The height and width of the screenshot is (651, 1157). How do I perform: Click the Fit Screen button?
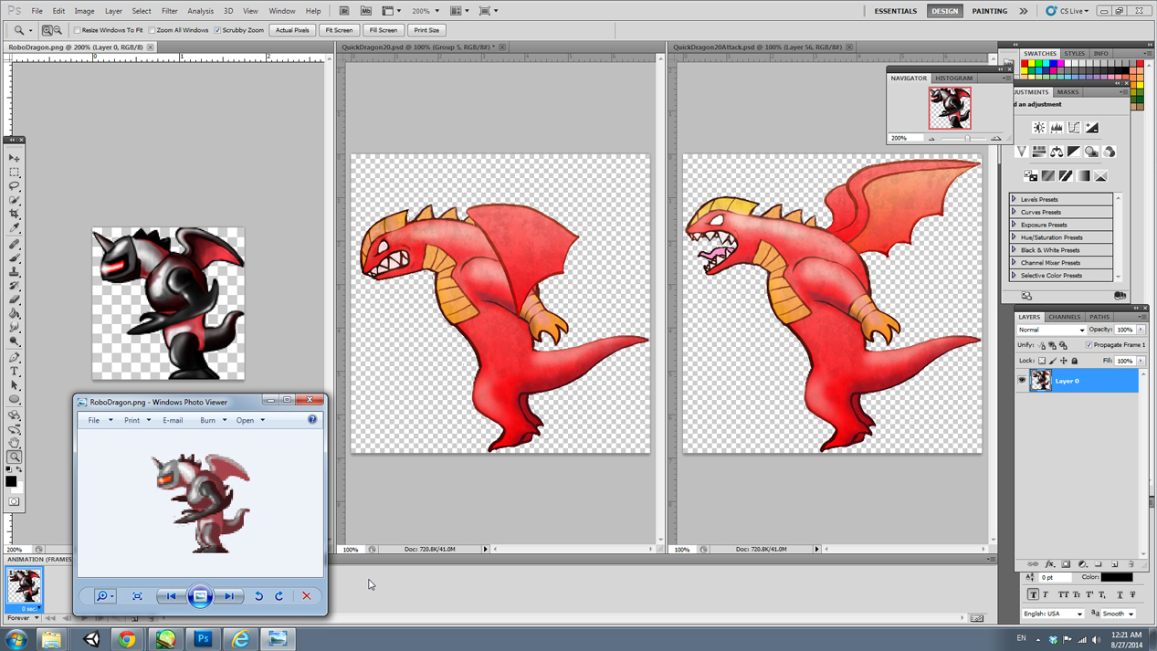point(339,30)
